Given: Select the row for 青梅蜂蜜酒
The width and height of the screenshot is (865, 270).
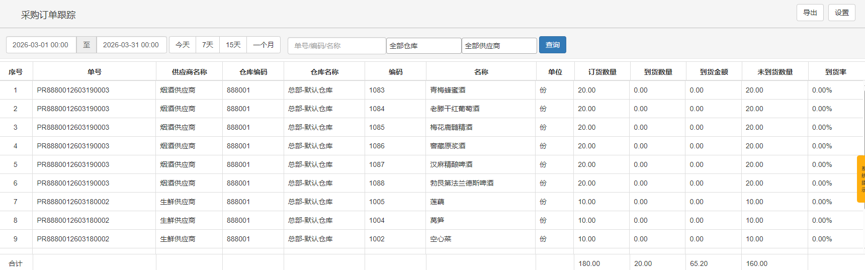Looking at the screenshot, I should click(x=448, y=90).
